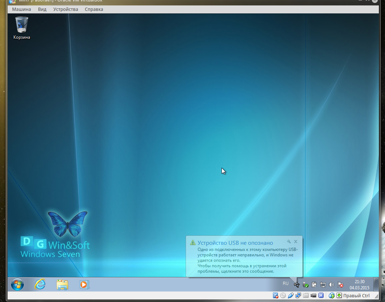The height and width of the screenshot is (302, 385).
Task: Open balloon settings wrench icon
Action: [289, 242]
